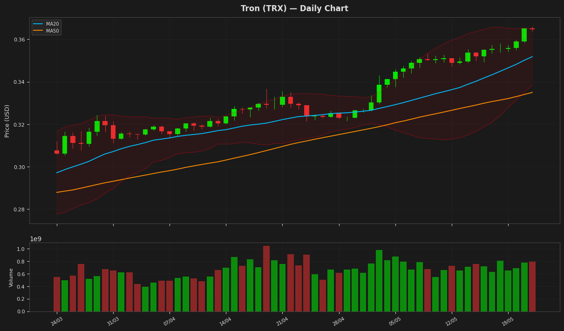Click the 0.36 price axis tick
Viewport: 564px width, 331px height.
pyautogui.click(x=20, y=40)
